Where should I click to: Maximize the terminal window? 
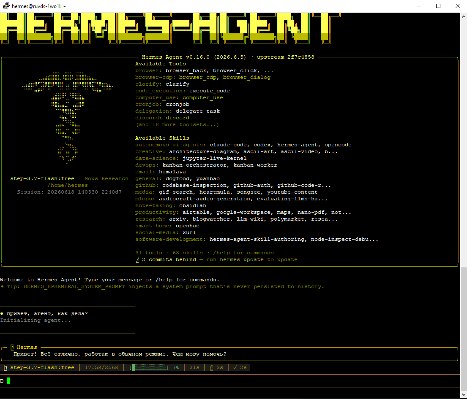438,6
